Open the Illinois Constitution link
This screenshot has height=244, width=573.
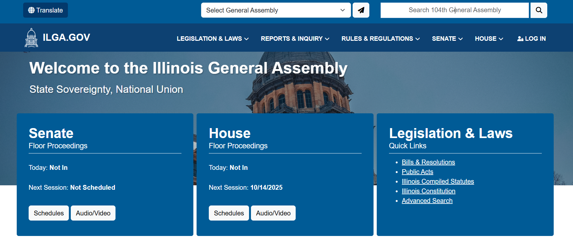coord(429,191)
